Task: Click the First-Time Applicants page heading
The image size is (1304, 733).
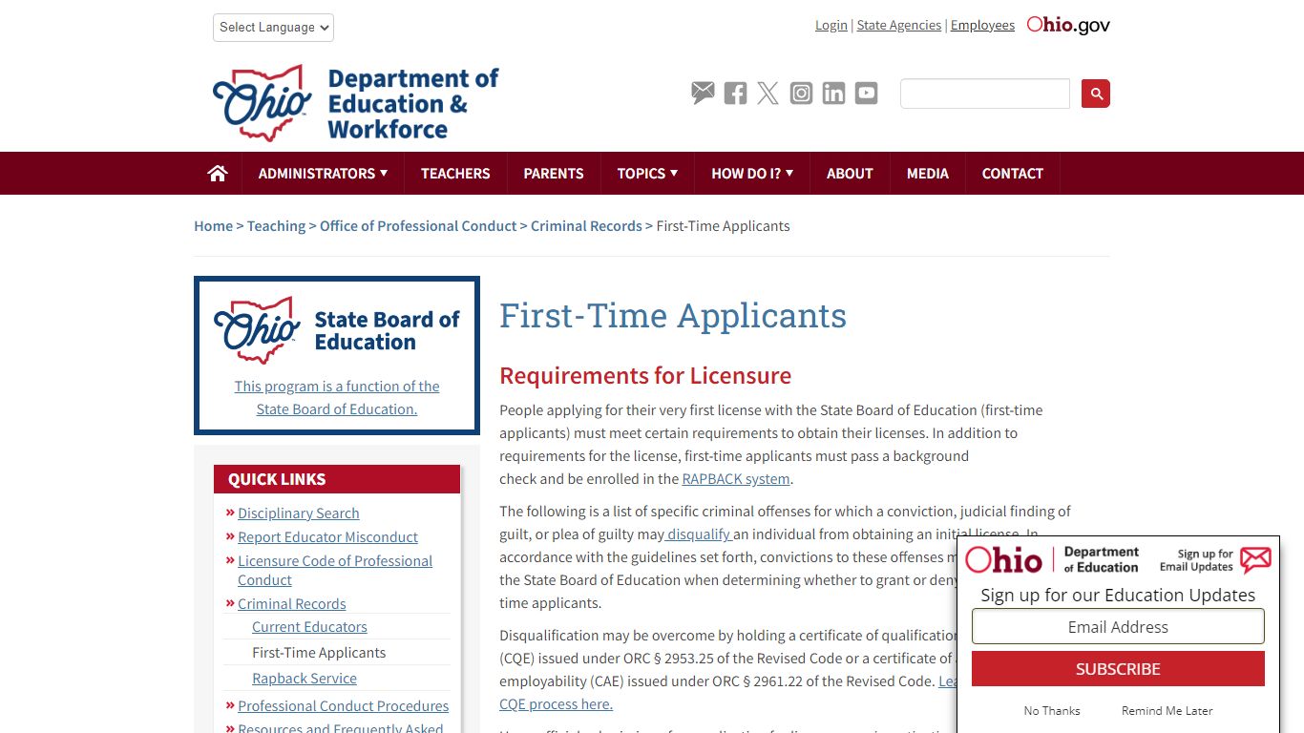Action: pos(673,315)
